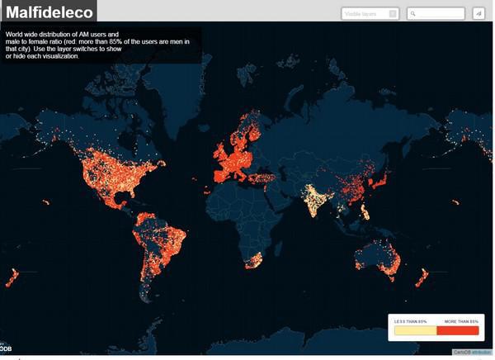
Task: Click the yellow user cluster over India
Action: pos(314,198)
